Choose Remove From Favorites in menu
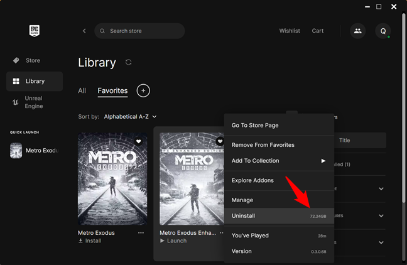This screenshot has width=407, height=265. [263, 144]
